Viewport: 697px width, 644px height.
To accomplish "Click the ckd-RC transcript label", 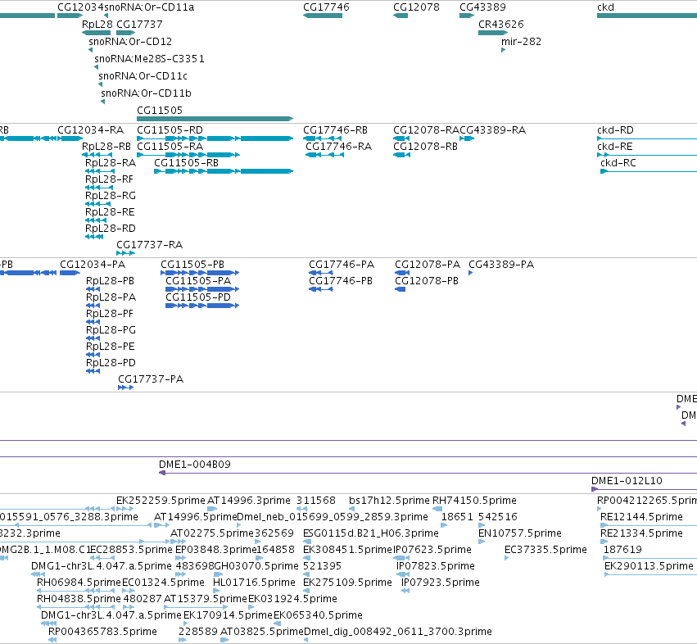I will coord(618,163).
